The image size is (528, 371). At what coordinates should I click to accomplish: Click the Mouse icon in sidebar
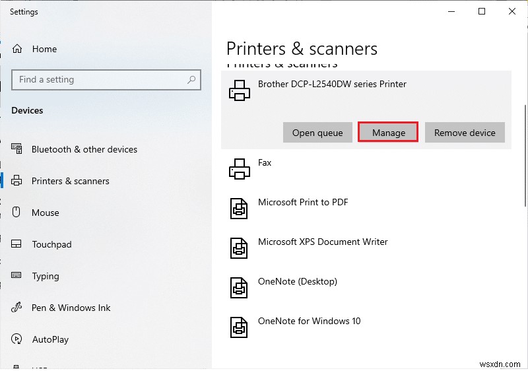click(16, 212)
